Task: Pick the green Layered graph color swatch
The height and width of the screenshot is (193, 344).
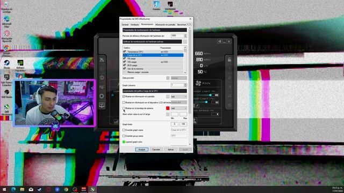Action: pyautogui.click(x=124, y=142)
